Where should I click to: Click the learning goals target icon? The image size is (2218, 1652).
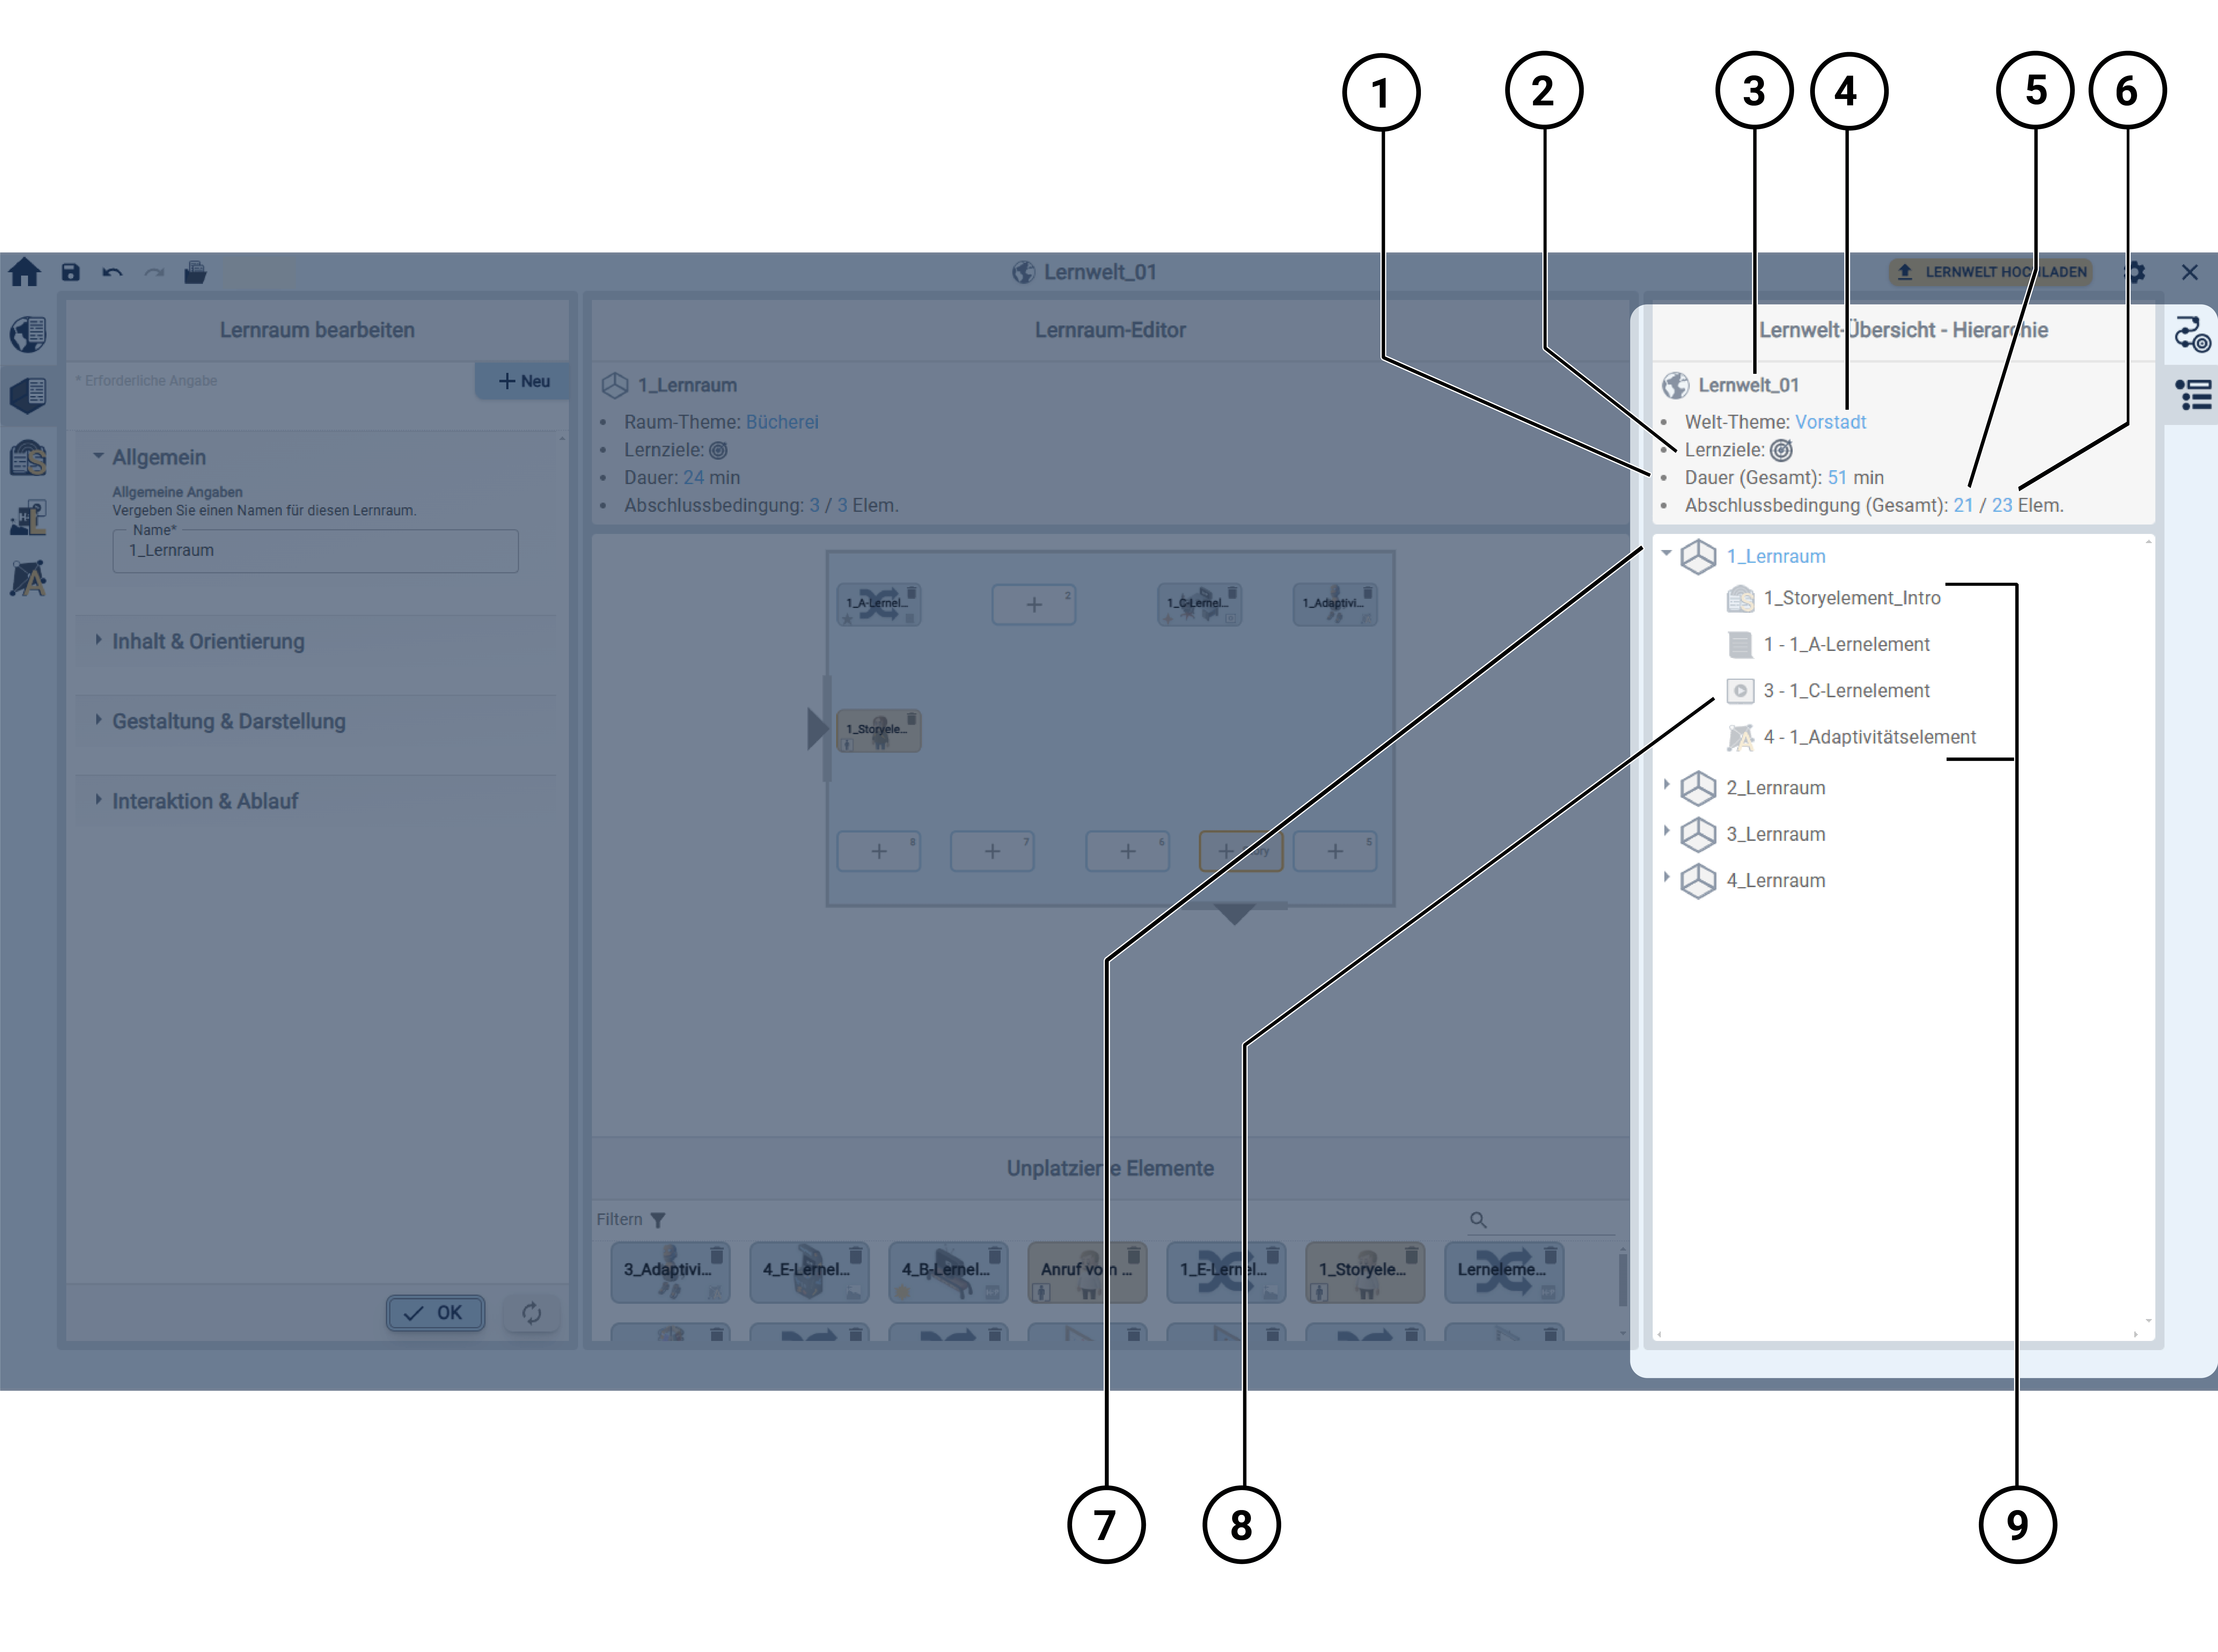click(1781, 450)
